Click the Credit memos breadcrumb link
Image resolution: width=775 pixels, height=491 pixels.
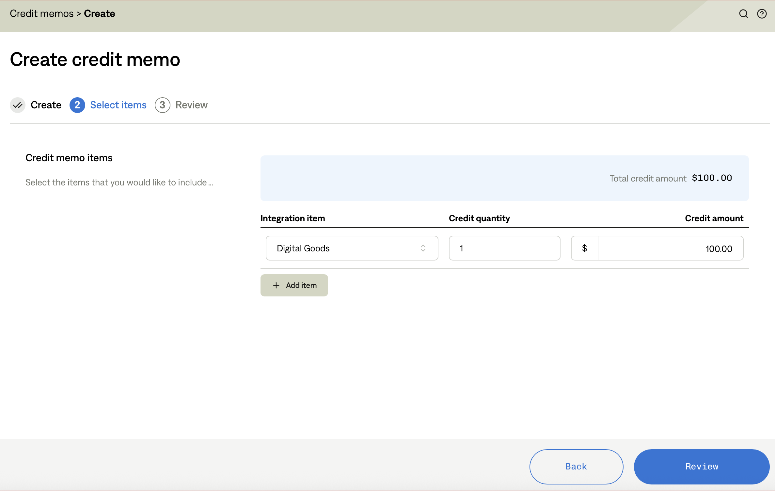pyautogui.click(x=41, y=14)
